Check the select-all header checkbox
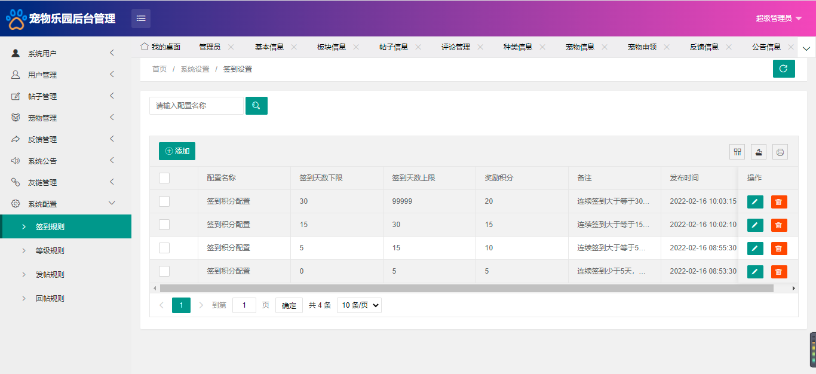Image resolution: width=816 pixels, height=374 pixels. click(164, 178)
